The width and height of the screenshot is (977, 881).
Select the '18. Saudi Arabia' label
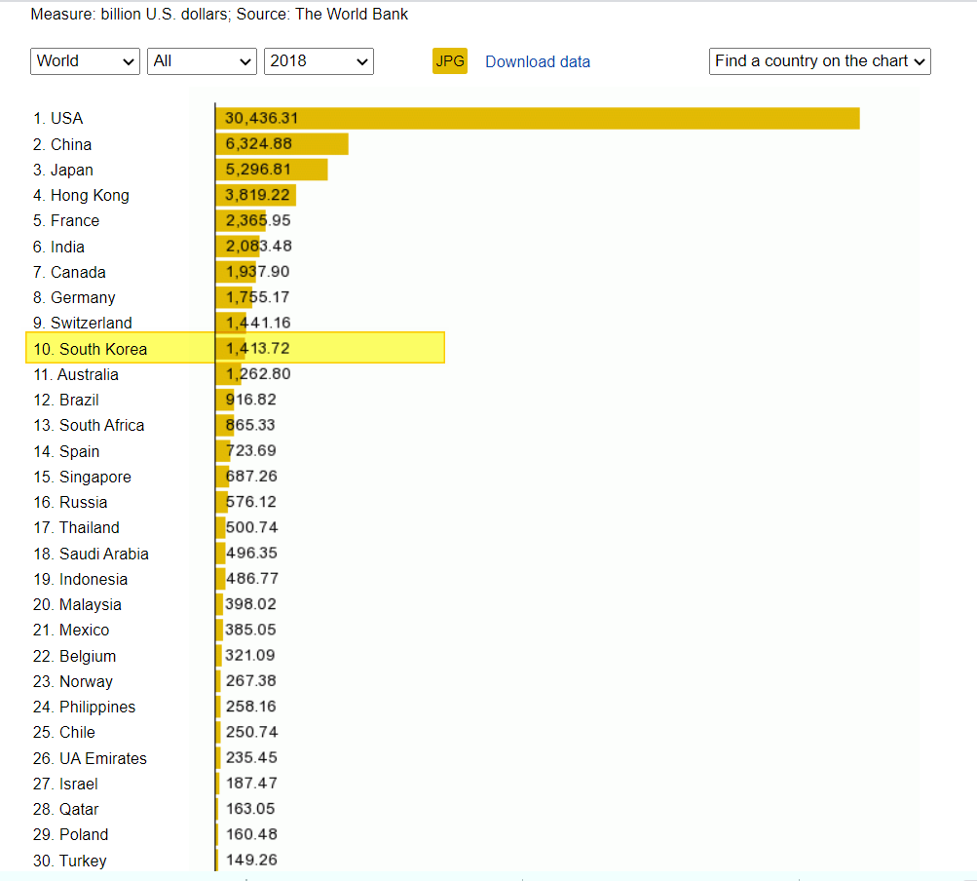(x=91, y=554)
